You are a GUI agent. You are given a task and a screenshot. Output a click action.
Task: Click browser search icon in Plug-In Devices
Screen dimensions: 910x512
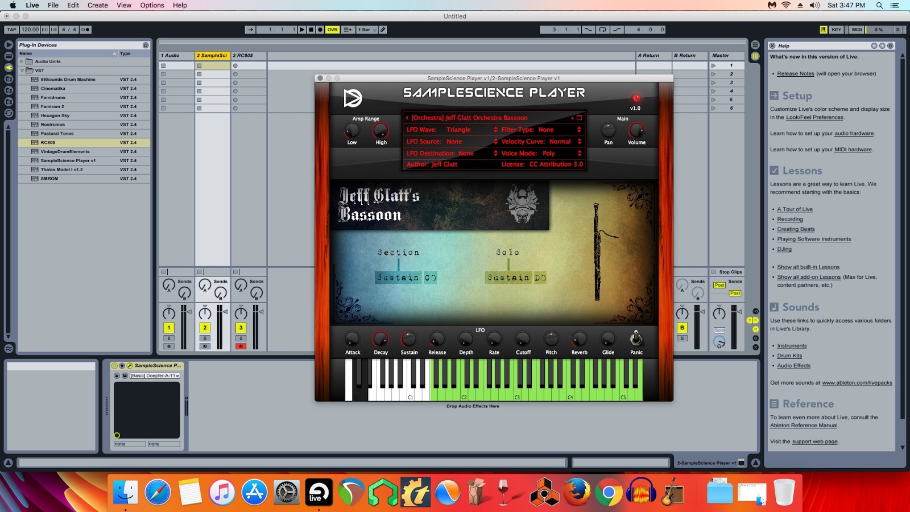point(146,45)
